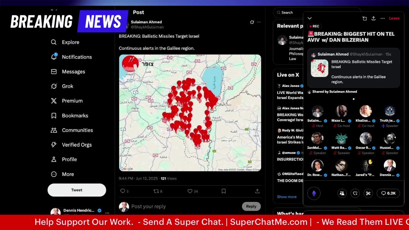Bookmark the post with bookmark icon
This screenshot has width=409, height=230.
point(224,191)
